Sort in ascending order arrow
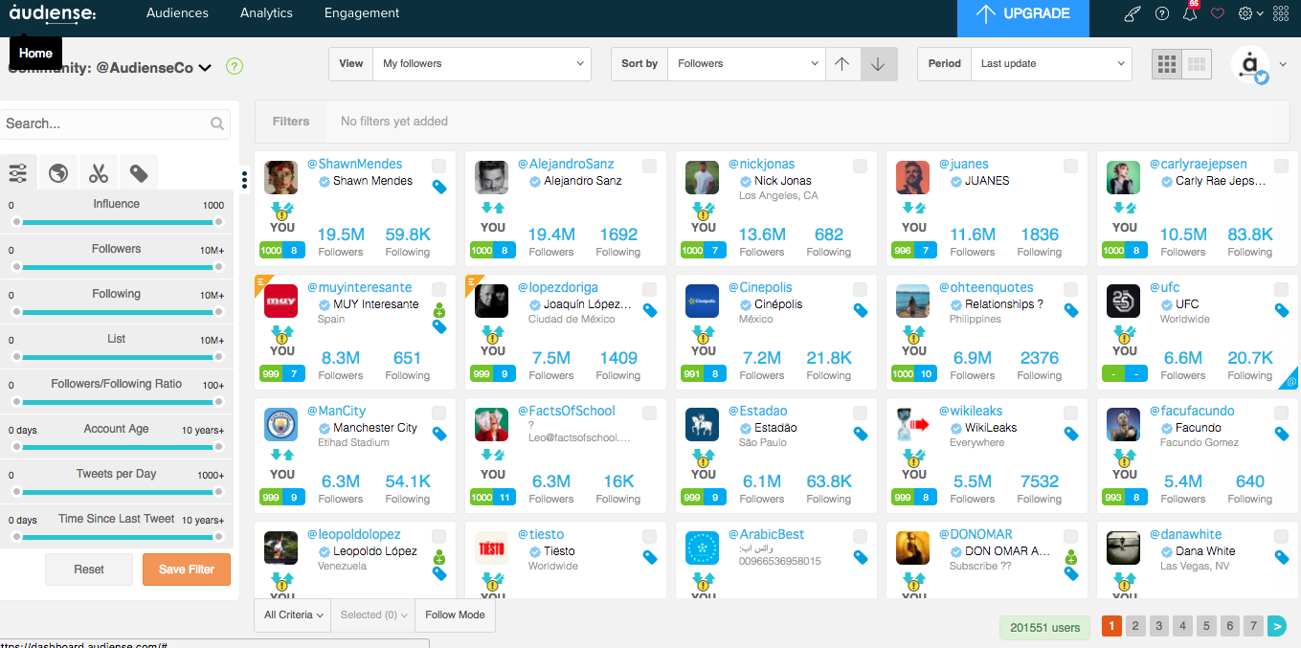 point(841,64)
